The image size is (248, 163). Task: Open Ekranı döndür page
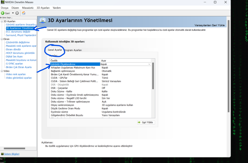13,50
